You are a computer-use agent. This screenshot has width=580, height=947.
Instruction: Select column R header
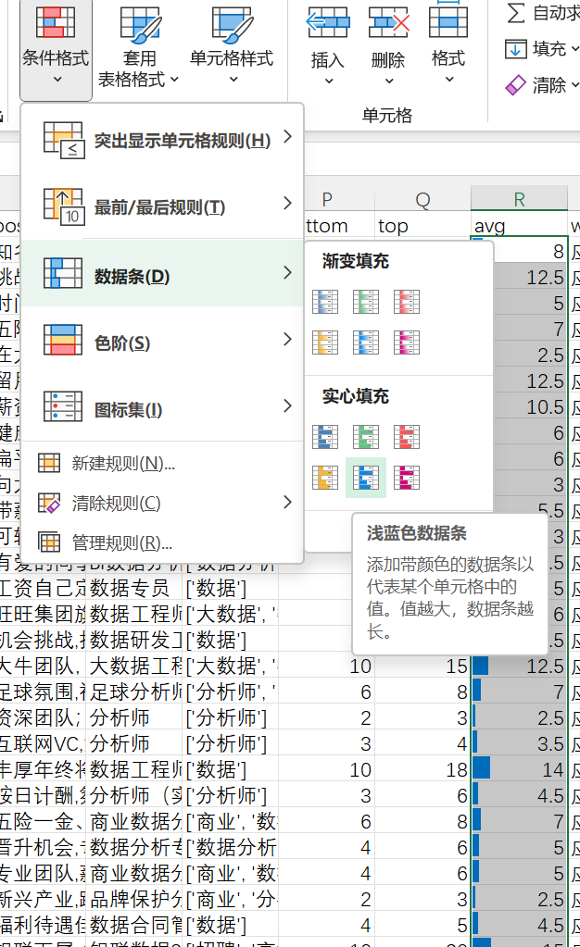point(519,199)
